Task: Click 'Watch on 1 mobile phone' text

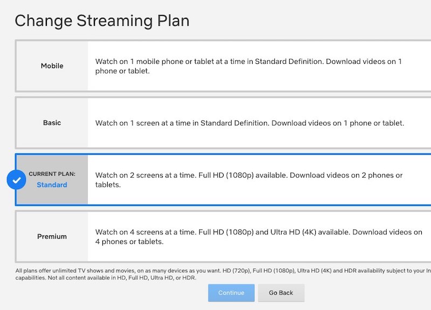Action: [x=145, y=62]
